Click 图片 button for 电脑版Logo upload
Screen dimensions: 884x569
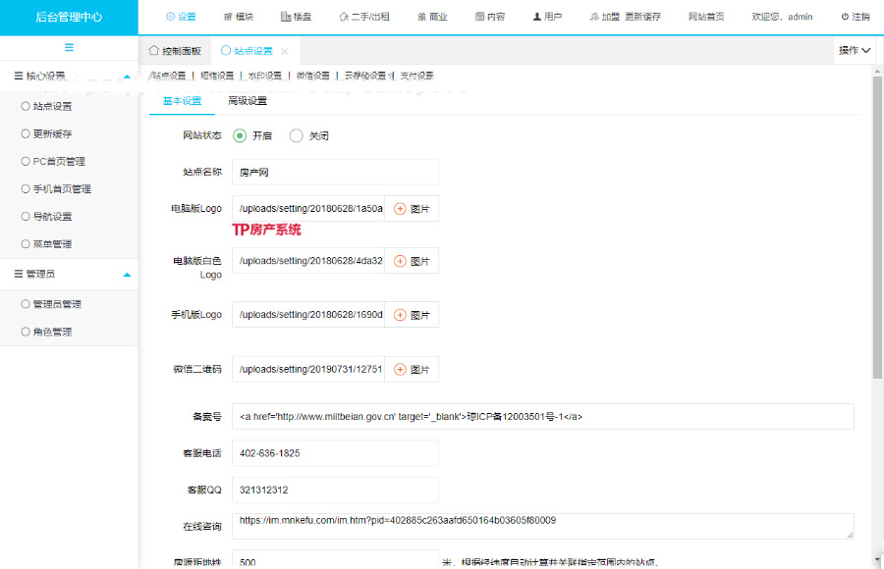coord(412,209)
